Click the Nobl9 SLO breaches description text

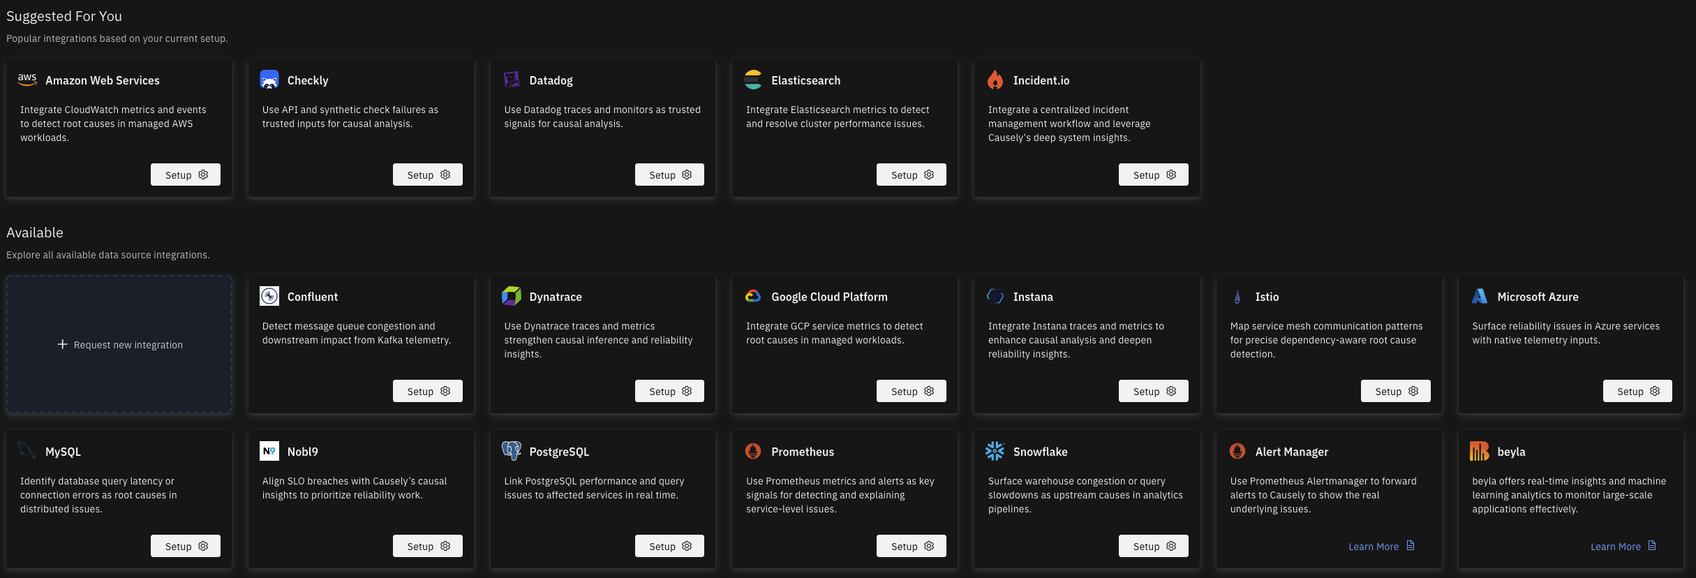click(355, 488)
